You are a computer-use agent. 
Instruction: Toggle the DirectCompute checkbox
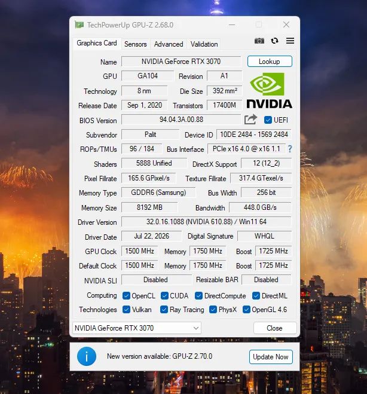pos(198,296)
